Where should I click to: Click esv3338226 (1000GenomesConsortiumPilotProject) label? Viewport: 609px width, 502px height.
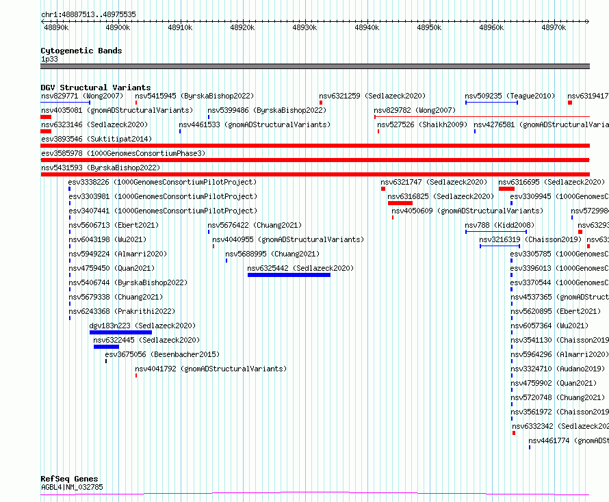tap(162, 182)
